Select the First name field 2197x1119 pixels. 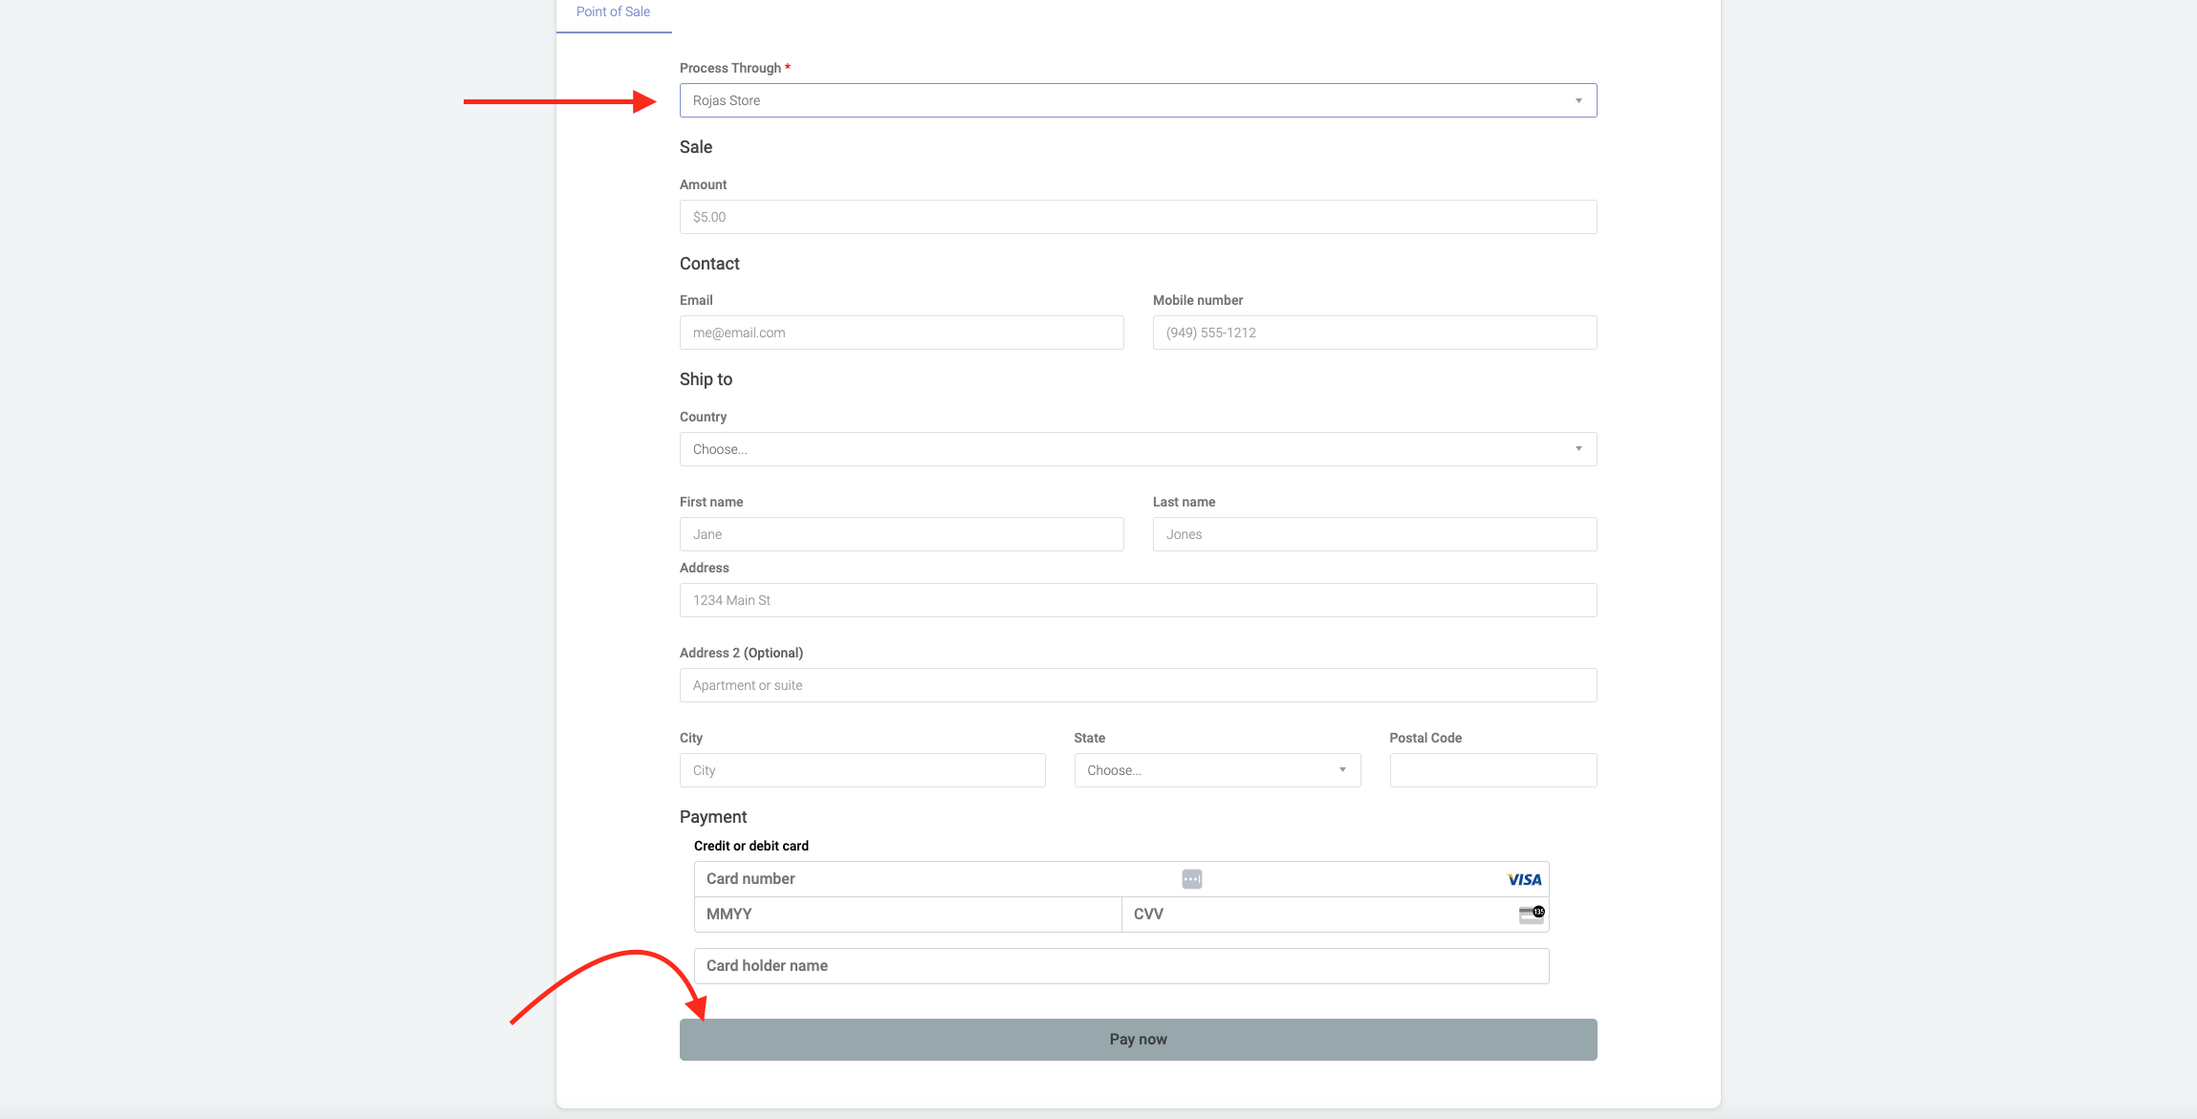pyautogui.click(x=901, y=534)
